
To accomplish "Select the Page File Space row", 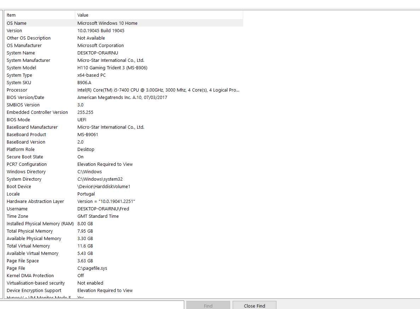I will (x=124, y=261).
